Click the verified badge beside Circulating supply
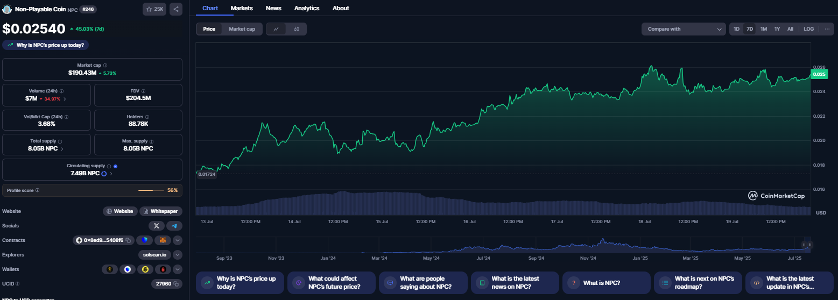Screen dimensions: 838x300 (x=116, y=166)
